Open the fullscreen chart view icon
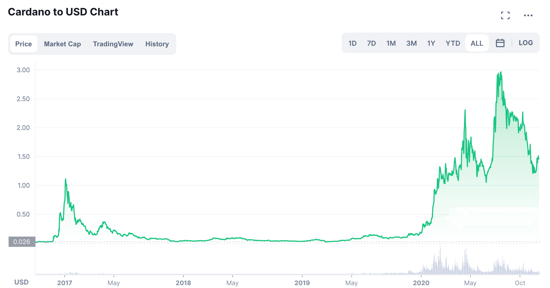The image size is (550, 288). click(505, 15)
